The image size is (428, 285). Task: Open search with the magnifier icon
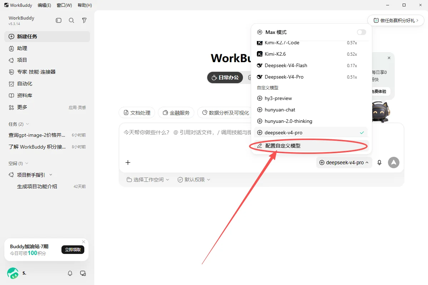coord(71,20)
